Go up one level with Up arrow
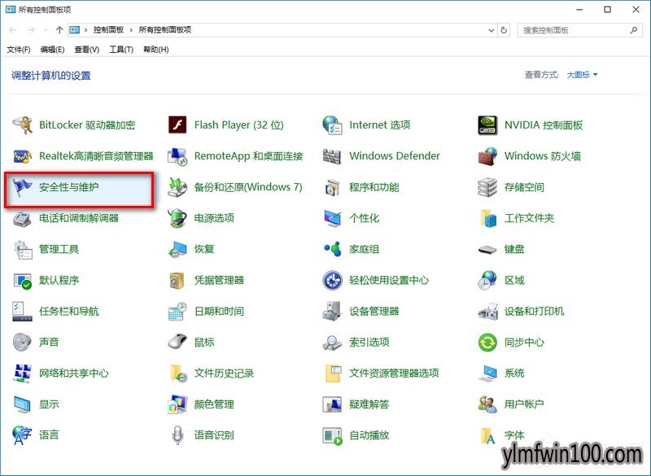This screenshot has width=651, height=476. (59, 30)
